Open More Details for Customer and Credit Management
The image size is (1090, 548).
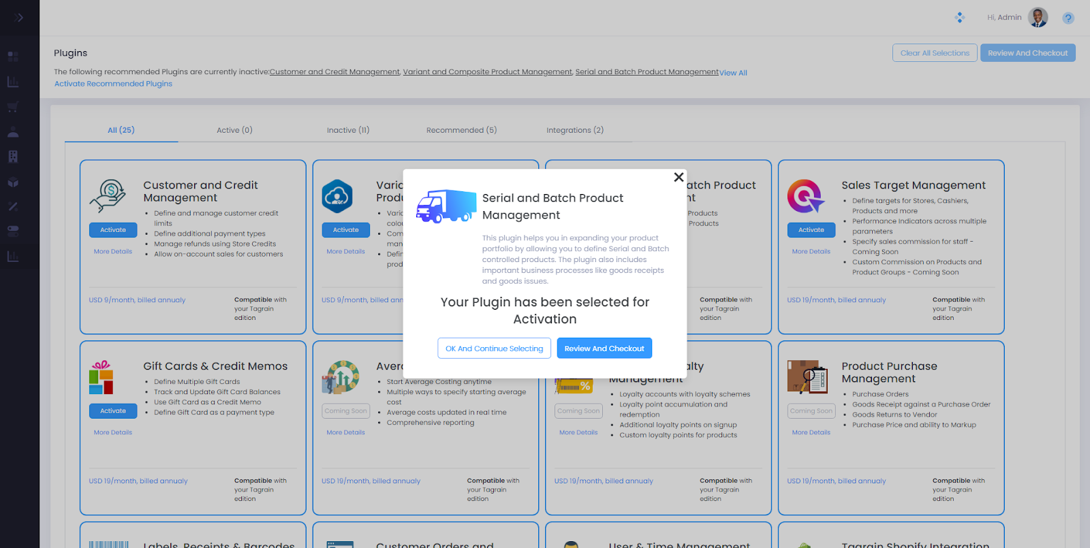[x=113, y=252]
